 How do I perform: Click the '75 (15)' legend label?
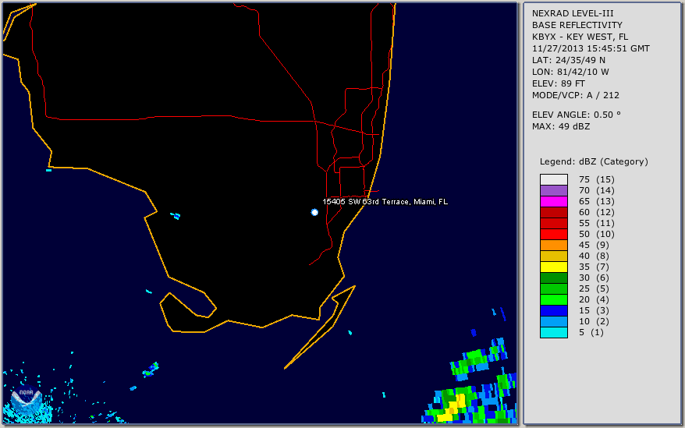[597, 179]
